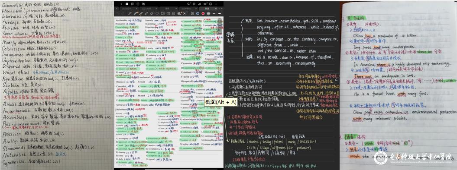Image resolution: width=457 pixels, height=170 pixels.
Task: Open the search magnifier in the notes app
Action: tap(188, 4)
